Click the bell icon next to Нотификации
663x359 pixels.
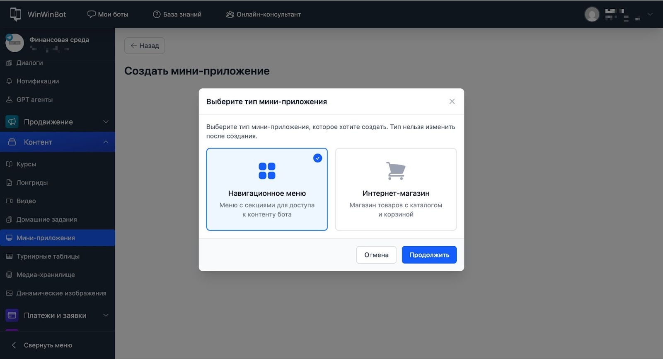click(x=9, y=81)
